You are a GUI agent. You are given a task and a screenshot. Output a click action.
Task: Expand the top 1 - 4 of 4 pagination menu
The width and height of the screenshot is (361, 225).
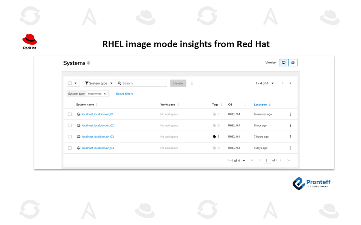265,83
